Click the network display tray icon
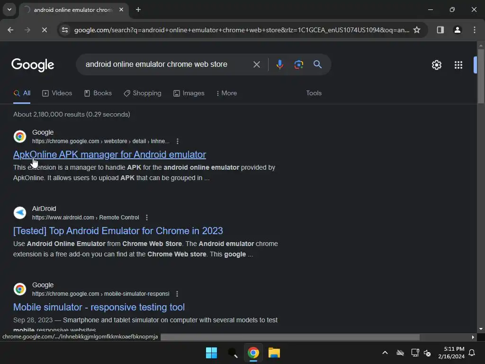Screen dimensions: 485x364 pyautogui.click(x=415, y=353)
